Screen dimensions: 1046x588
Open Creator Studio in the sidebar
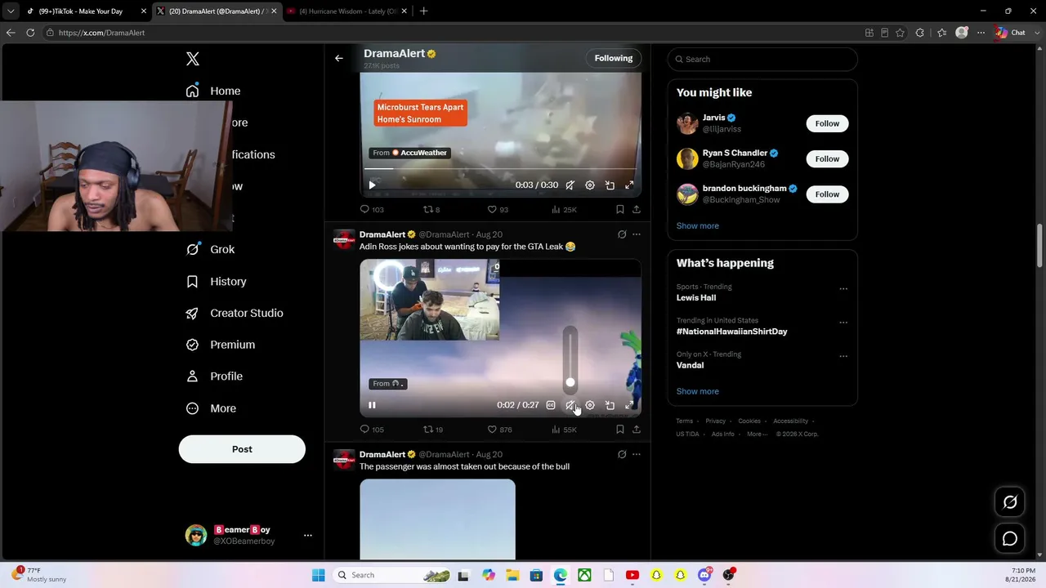tap(235, 313)
